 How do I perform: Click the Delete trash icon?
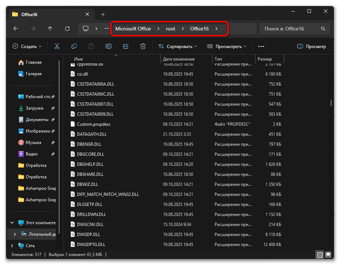click(143, 46)
